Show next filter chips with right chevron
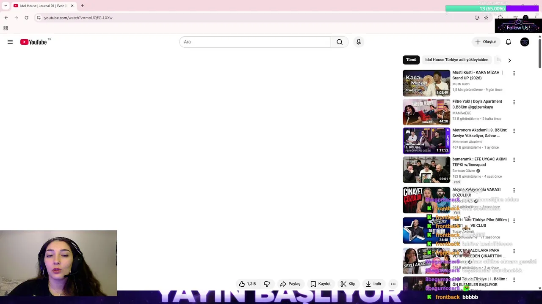 (509, 60)
